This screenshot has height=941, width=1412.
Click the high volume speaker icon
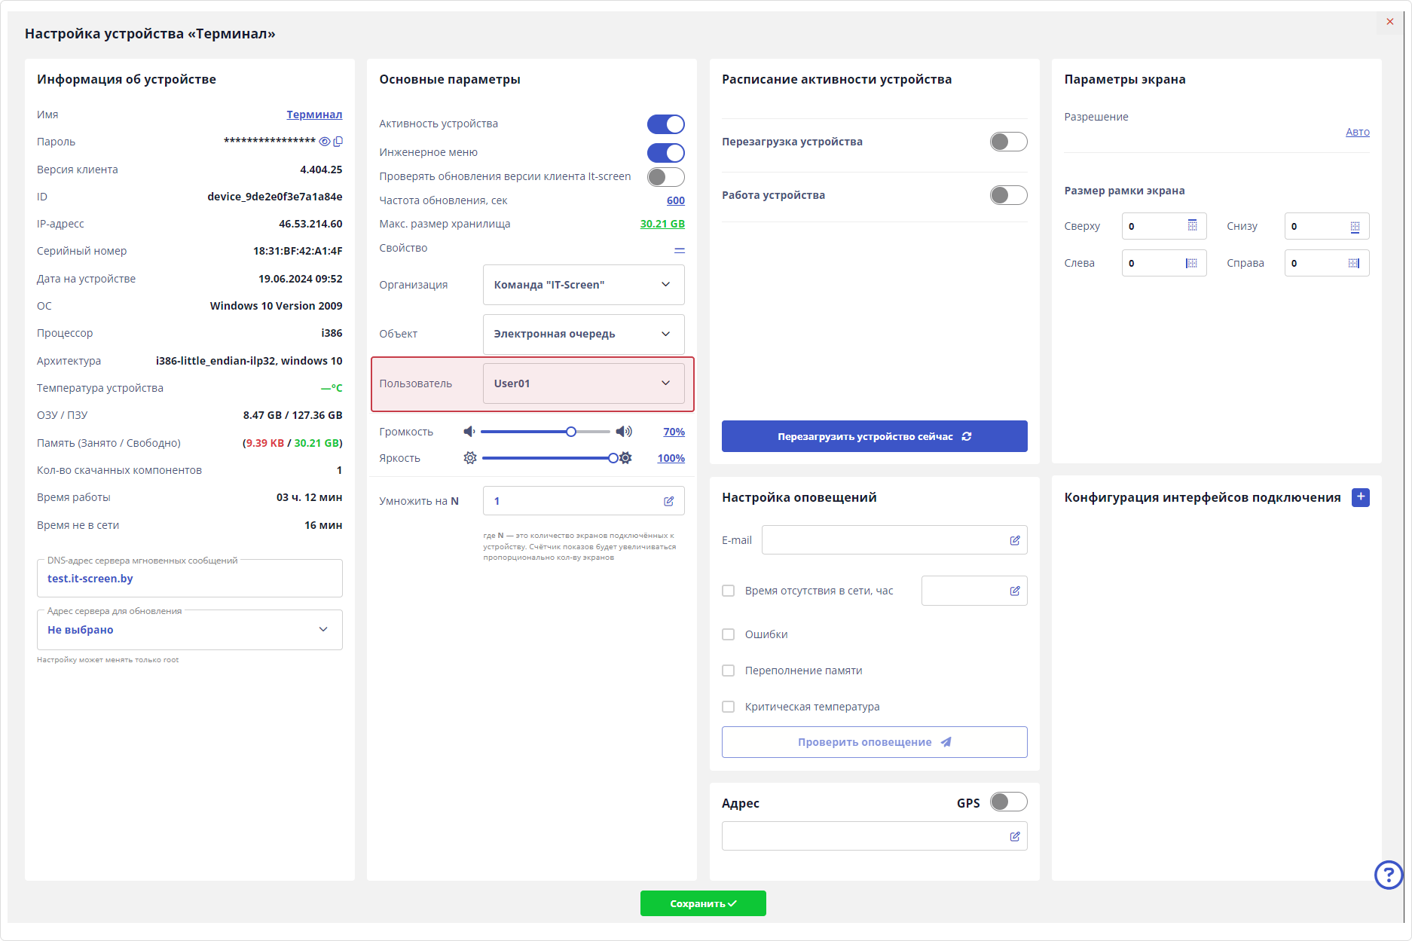tap(624, 432)
